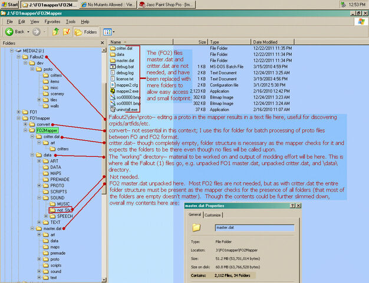Viewport: 369px width, 283px height.
Task: Expand the FO1 tree node
Action: (18, 112)
